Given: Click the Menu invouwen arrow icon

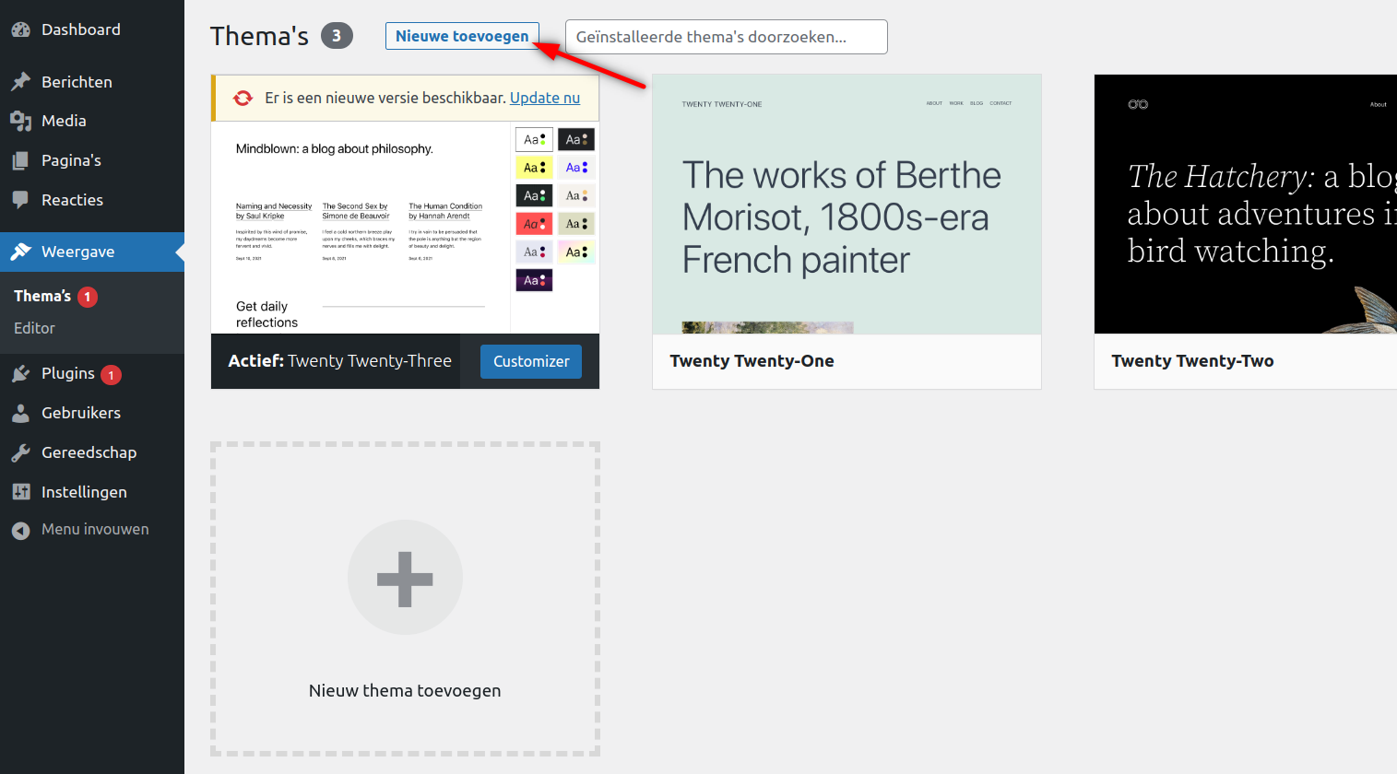Looking at the screenshot, I should click(x=21, y=530).
